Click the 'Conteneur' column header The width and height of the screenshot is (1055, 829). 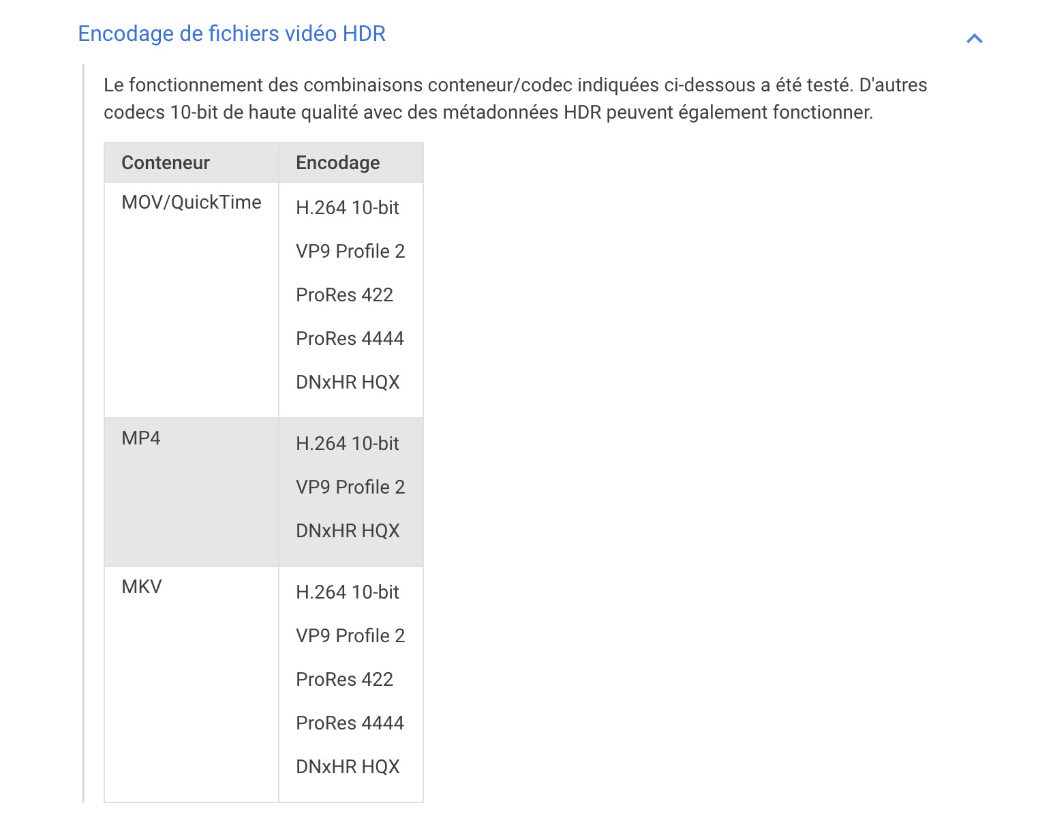tap(166, 163)
